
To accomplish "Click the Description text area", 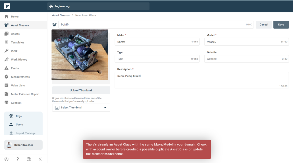I will (202, 80).
